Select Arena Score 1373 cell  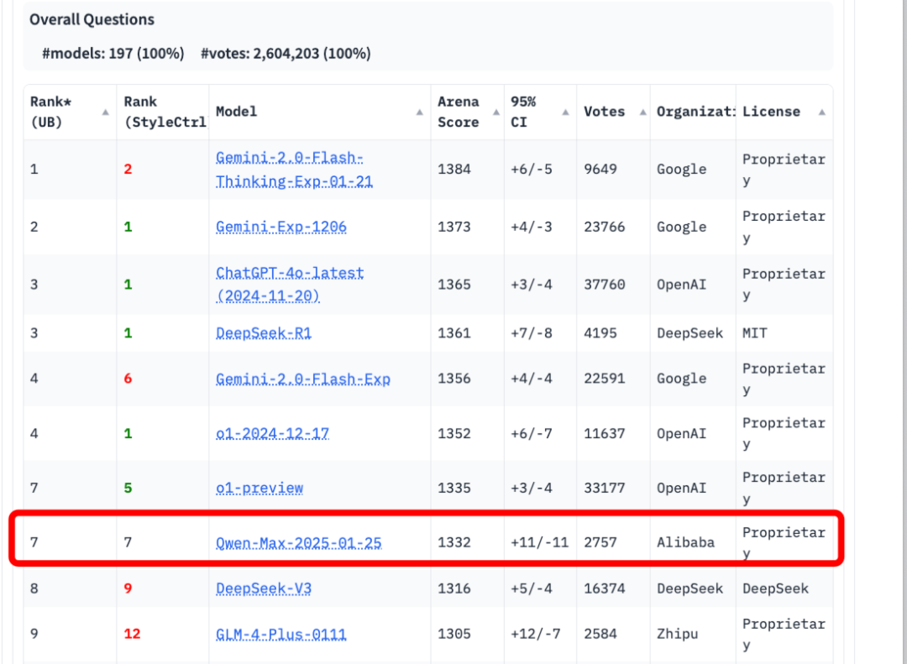(454, 227)
